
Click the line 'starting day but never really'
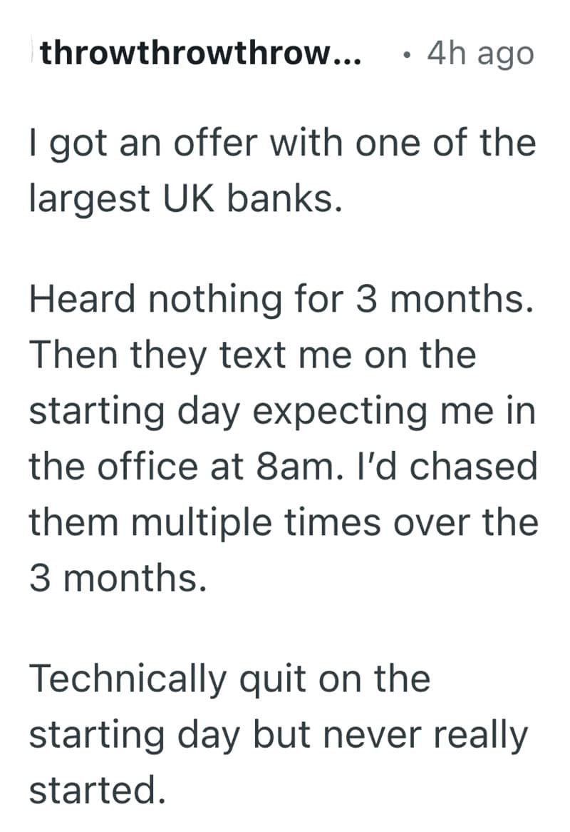278,733
